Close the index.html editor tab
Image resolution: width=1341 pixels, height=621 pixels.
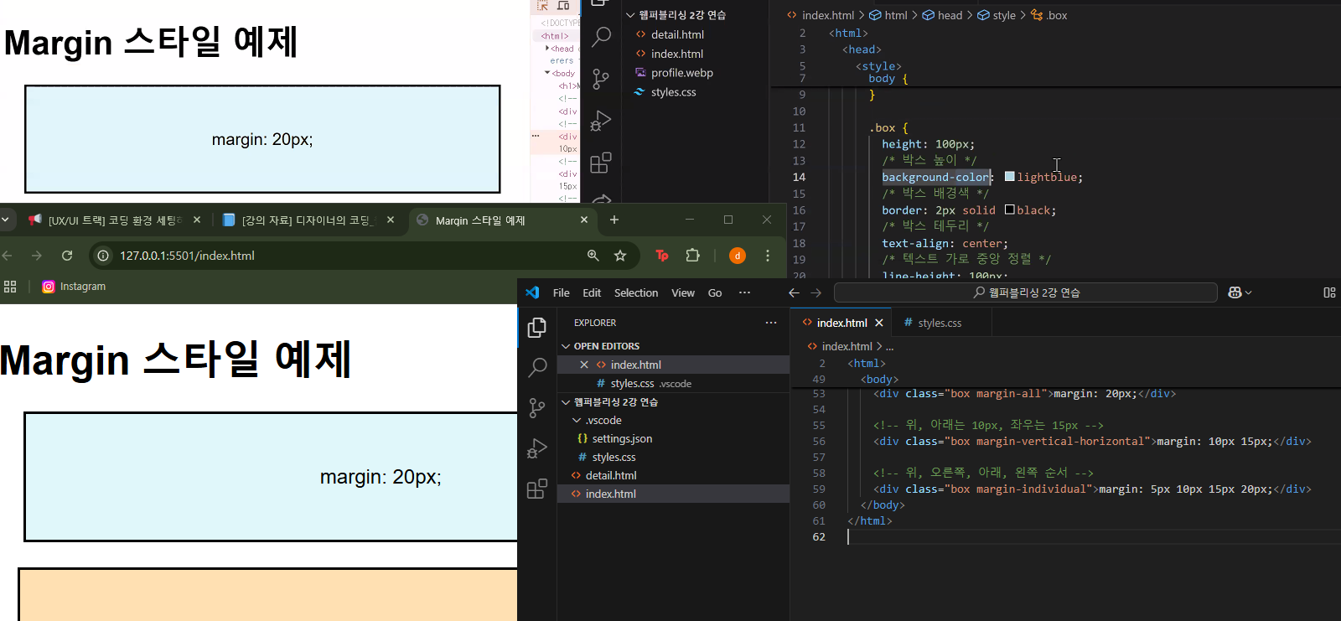pyautogui.click(x=879, y=323)
